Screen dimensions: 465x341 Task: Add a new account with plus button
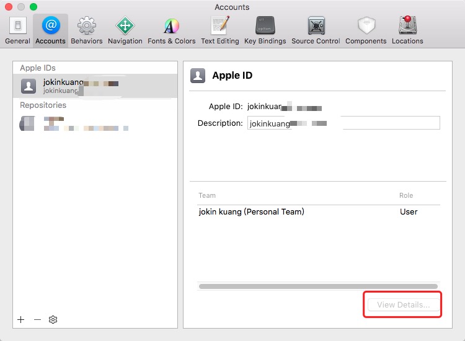click(x=20, y=319)
